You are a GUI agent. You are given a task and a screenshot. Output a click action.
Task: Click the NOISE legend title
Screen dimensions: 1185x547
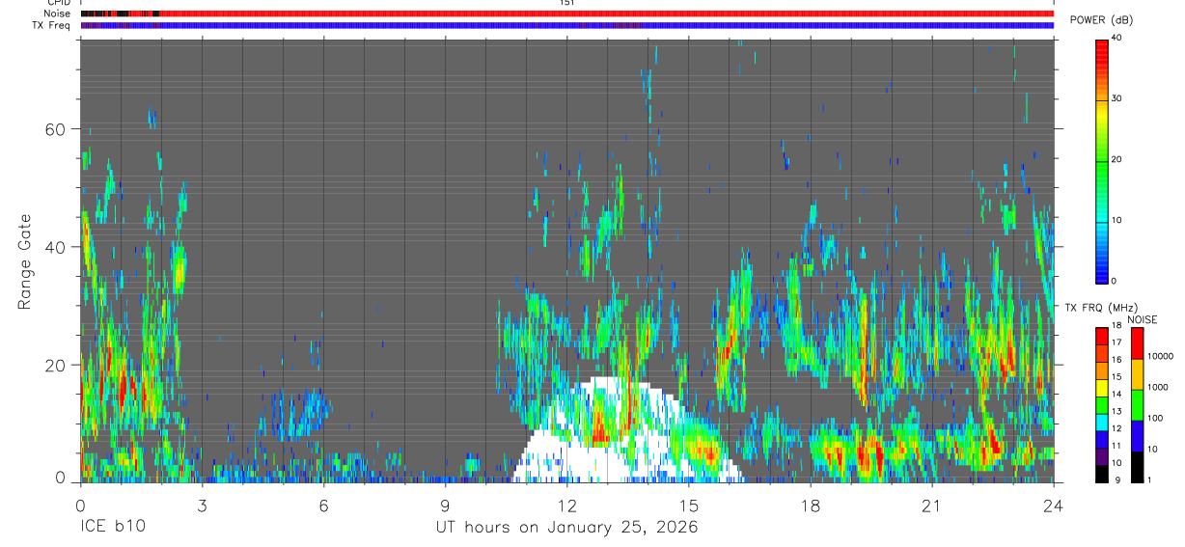point(1143,319)
